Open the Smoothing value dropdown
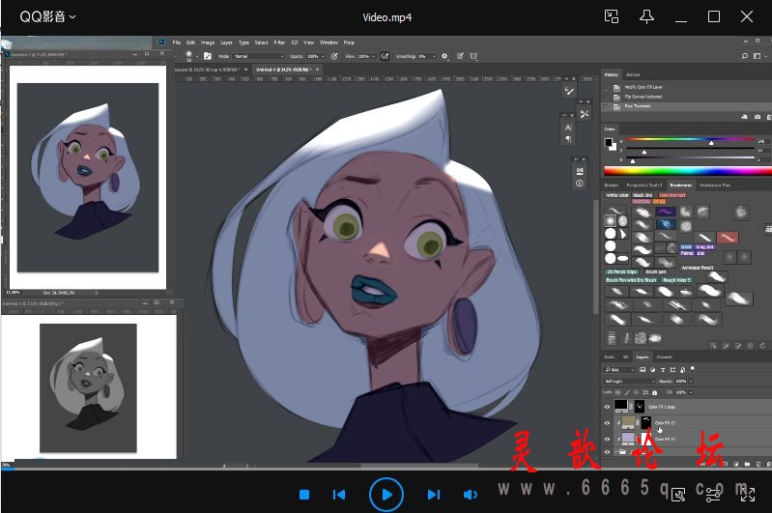The width and height of the screenshot is (772, 513). (x=433, y=56)
